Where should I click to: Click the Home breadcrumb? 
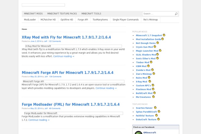click(x=24, y=29)
